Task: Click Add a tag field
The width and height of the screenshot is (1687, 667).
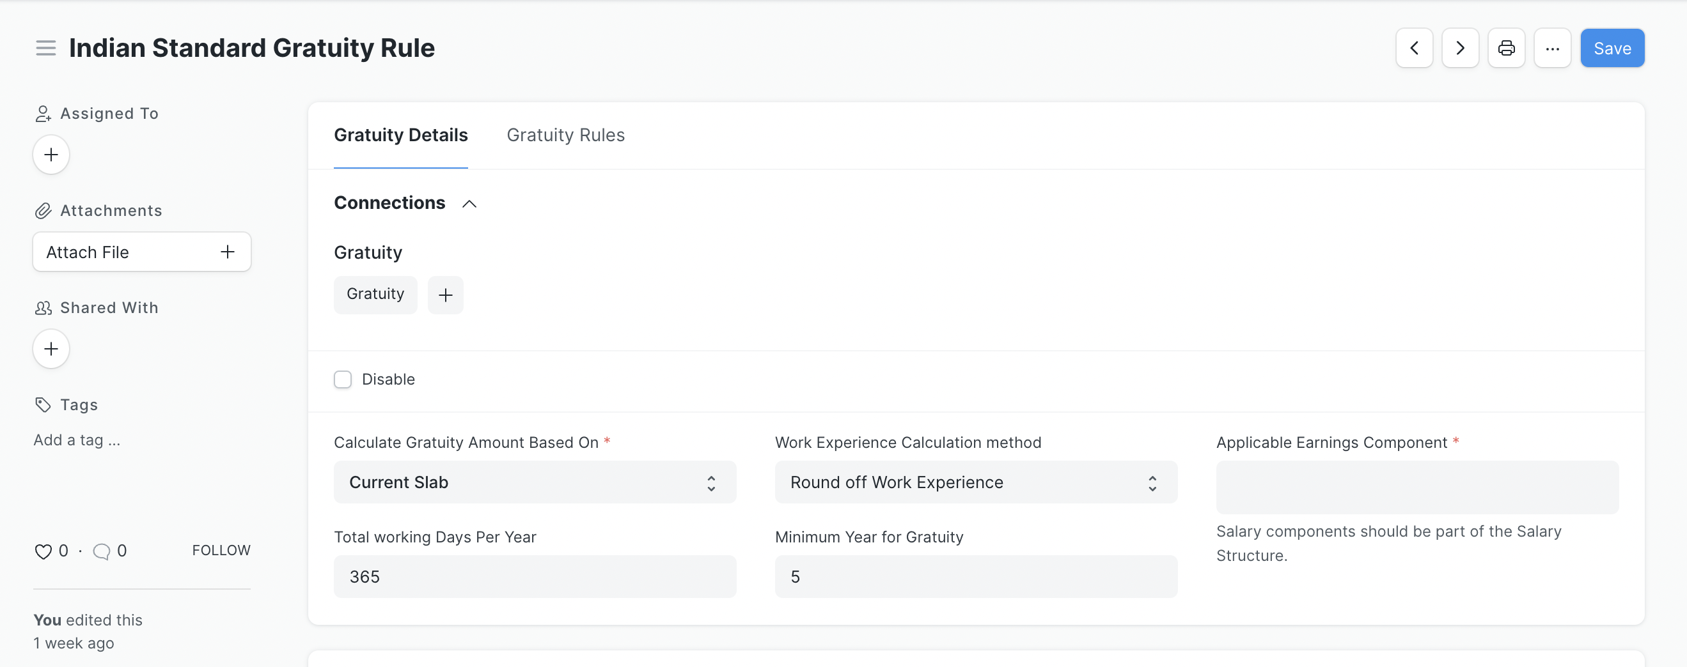Action: pos(77,440)
